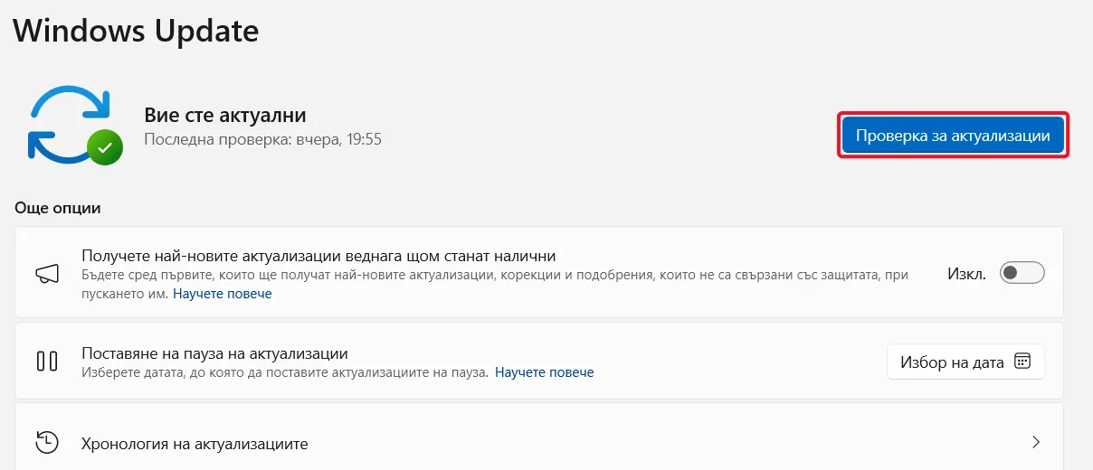
Task: Click the Още опции heading
Action: [58, 208]
